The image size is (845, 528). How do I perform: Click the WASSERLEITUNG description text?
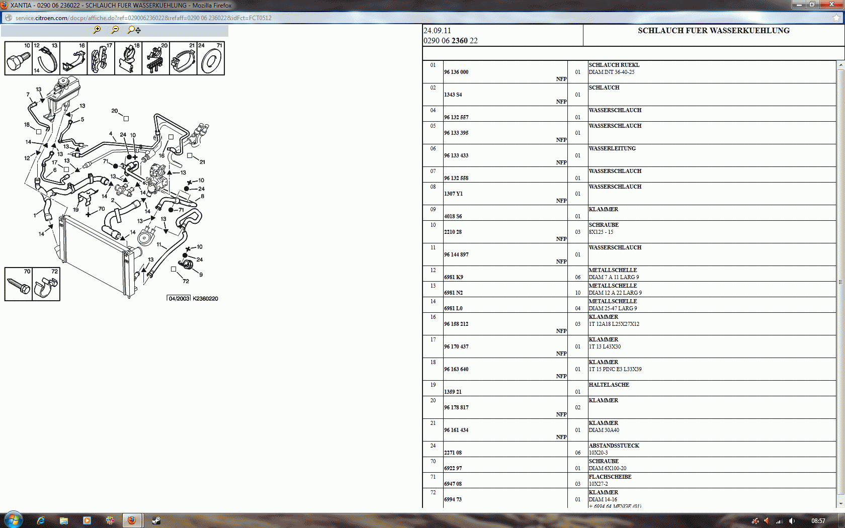(612, 148)
